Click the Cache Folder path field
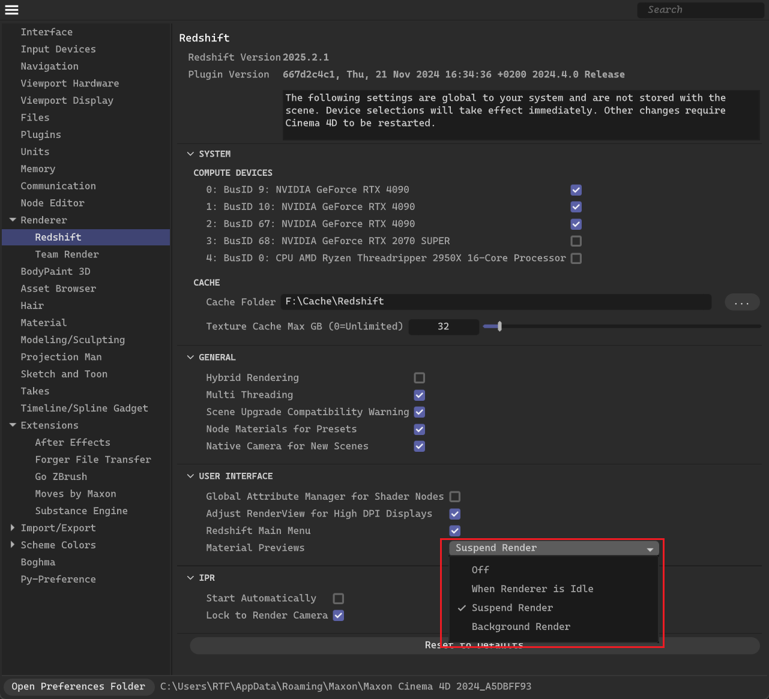 click(x=496, y=302)
